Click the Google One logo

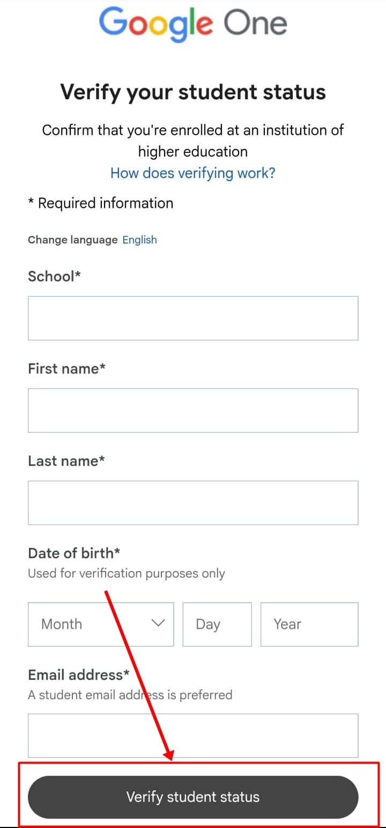(193, 25)
